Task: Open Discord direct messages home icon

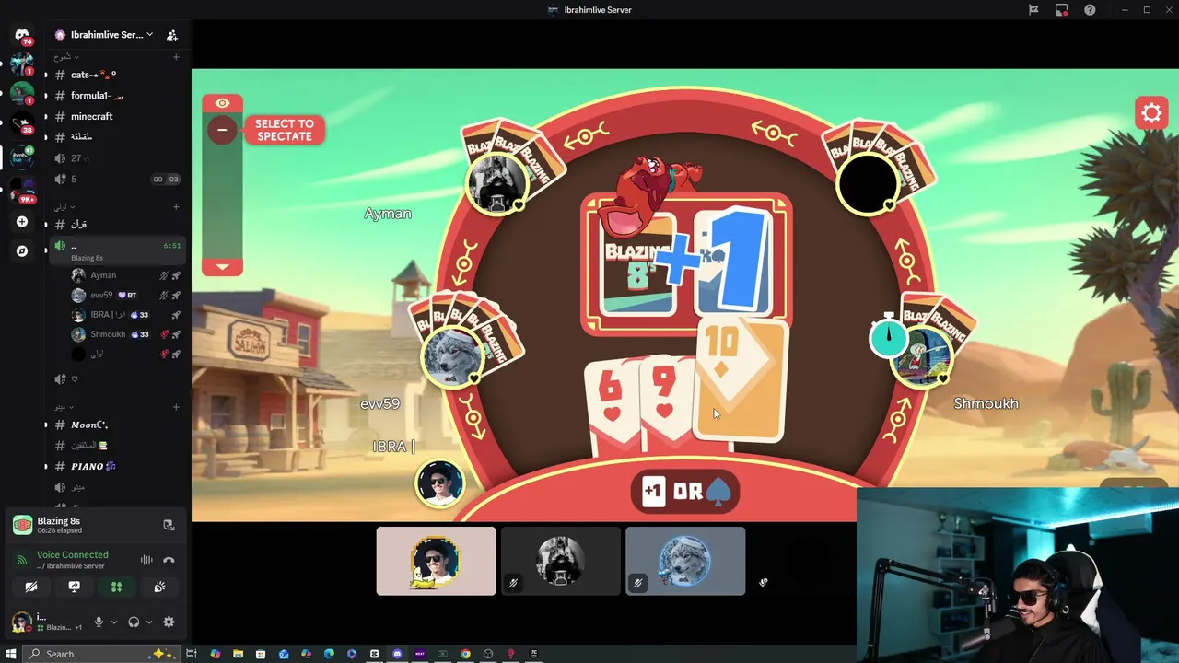Action: 22,35
